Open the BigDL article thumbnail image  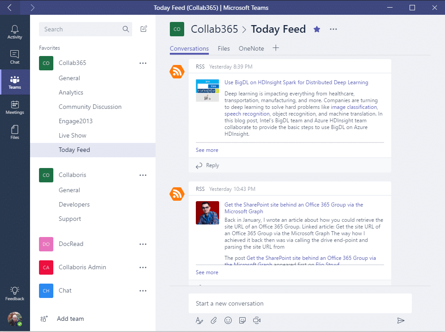[x=207, y=91]
